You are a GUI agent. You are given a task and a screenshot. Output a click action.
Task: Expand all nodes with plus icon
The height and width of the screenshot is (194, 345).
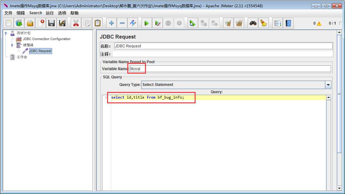(x=111, y=23)
